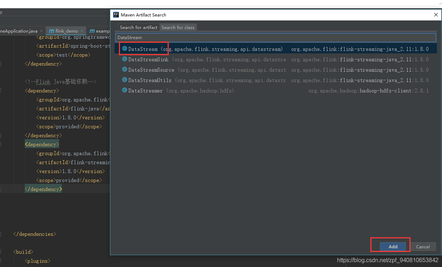
Task: Focus the DataStream search input field
Action: 276,37
